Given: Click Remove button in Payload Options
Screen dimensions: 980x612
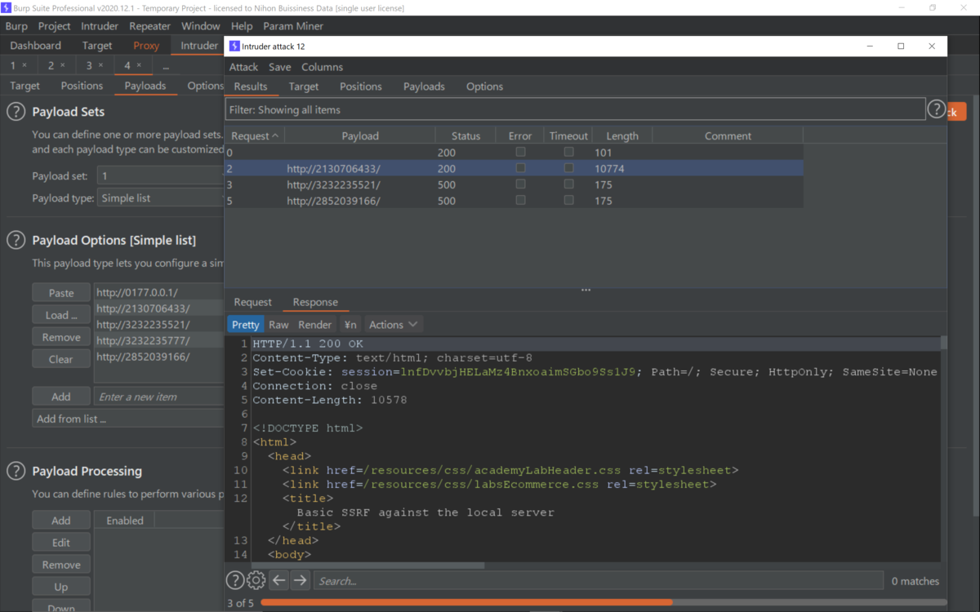Looking at the screenshot, I should pyautogui.click(x=61, y=337).
